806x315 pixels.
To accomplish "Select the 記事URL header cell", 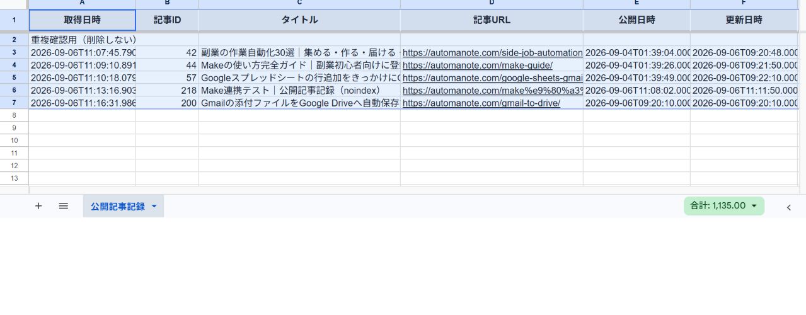I will click(x=492, y=20).
